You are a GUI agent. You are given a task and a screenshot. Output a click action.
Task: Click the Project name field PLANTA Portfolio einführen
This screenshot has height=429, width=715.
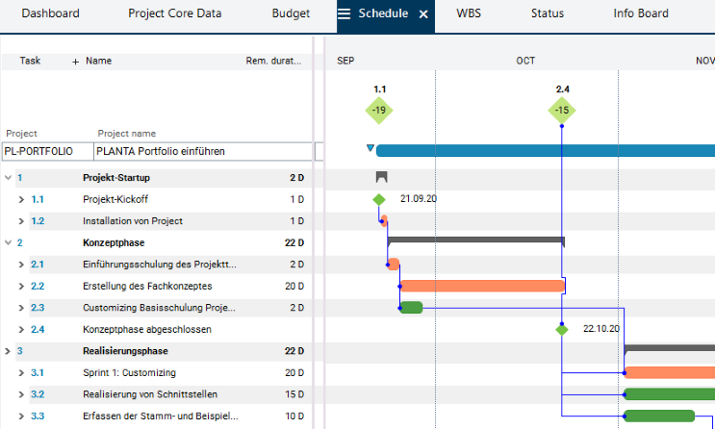pos(202,151)
